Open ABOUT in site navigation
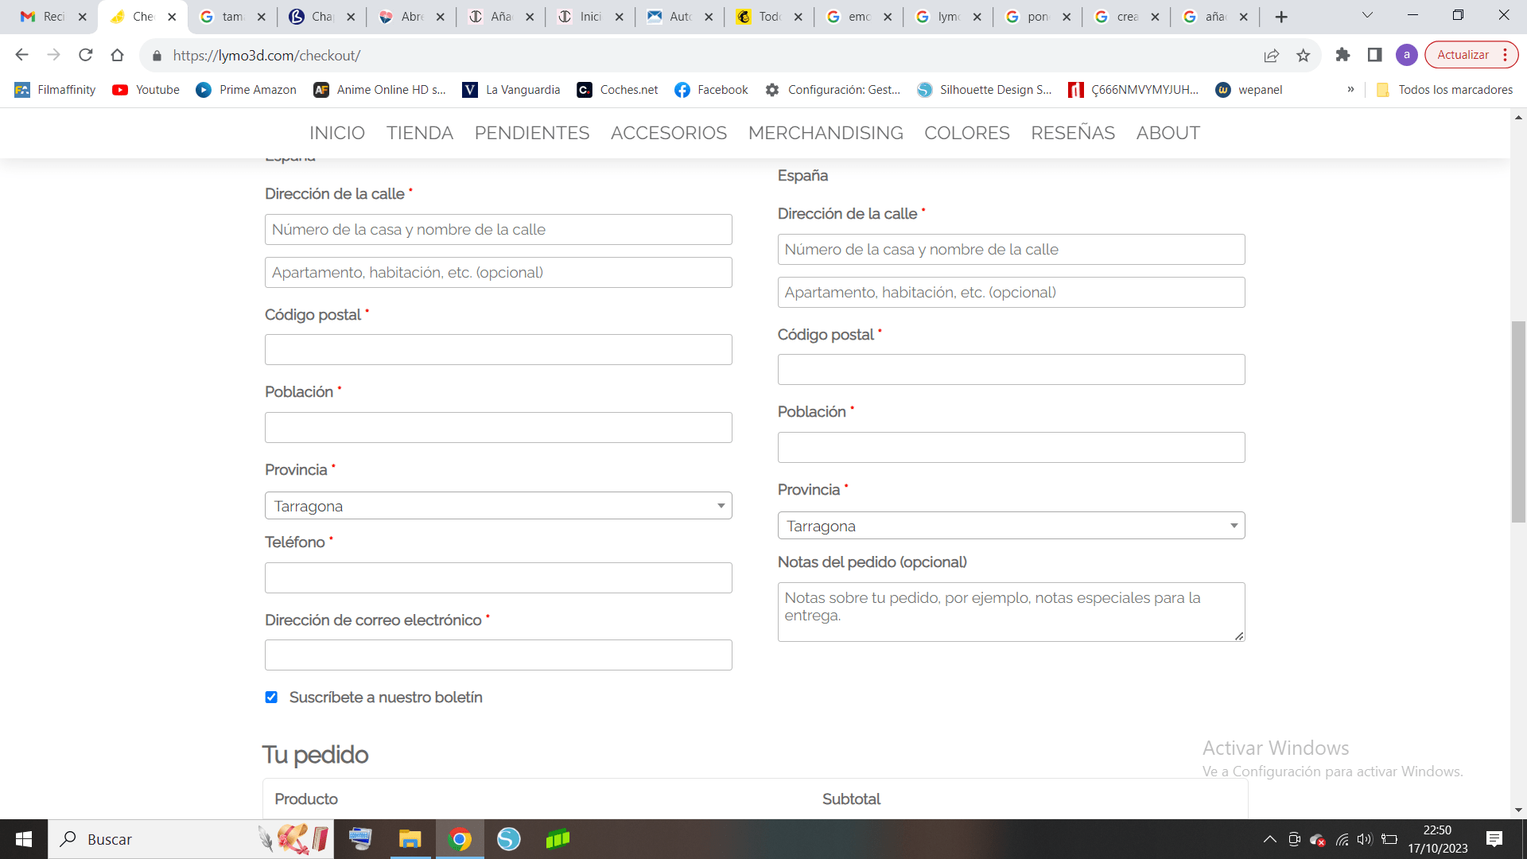The image size is (1527, 859). pos(1168,133)
